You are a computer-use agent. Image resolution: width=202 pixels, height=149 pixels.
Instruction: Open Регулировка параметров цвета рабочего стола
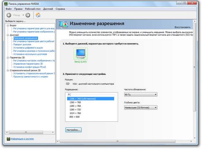pyautogui.click(x=34, y=42)
